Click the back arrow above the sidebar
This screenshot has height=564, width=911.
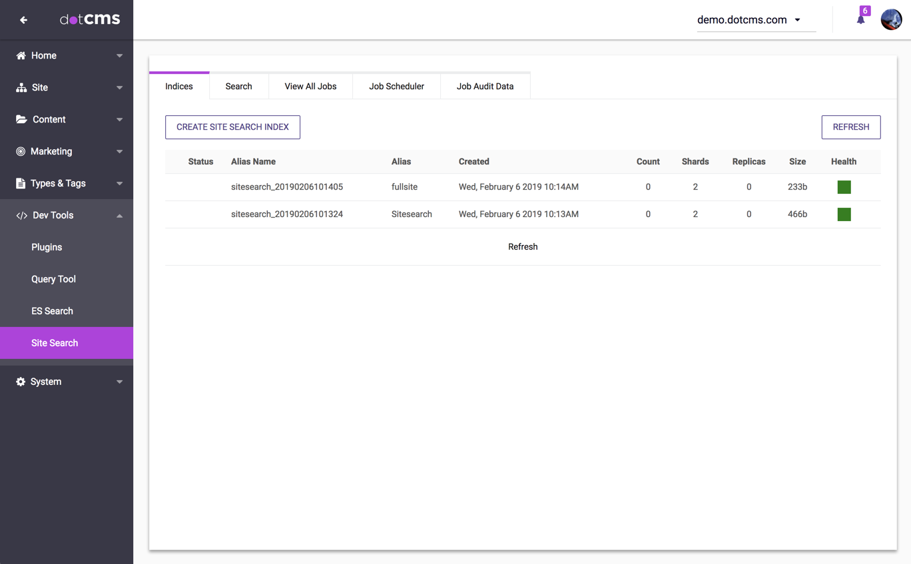23,19
